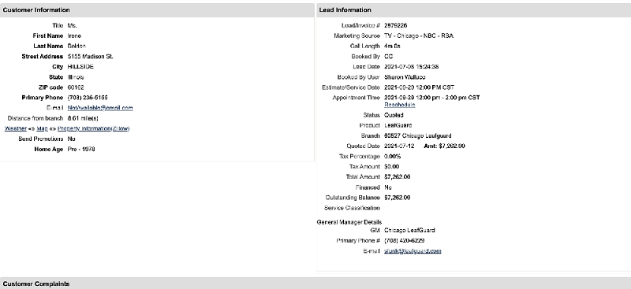The height and width of the screenshot is (289, 631).
Task: Select the title value 'Ms.'
Action: (72, 25)
